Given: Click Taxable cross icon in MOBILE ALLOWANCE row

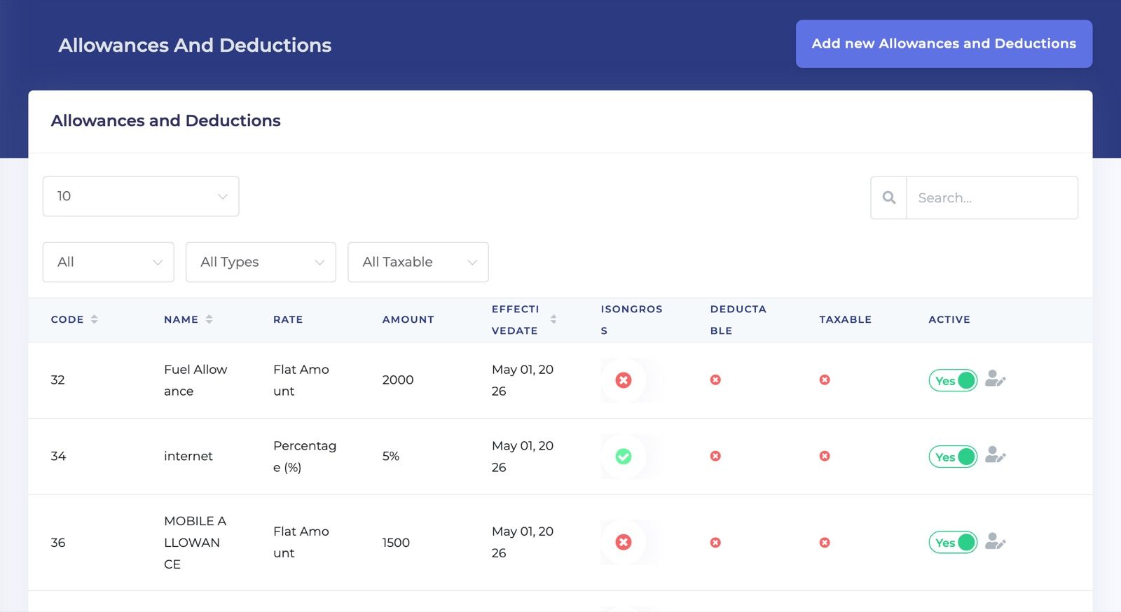Looking at the screenshot, I should [825, 543].
